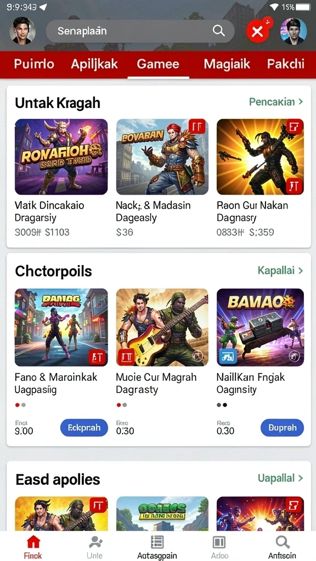Select page dots under Fano & Maroinkak
316x561 pixels.
point(20,405)
